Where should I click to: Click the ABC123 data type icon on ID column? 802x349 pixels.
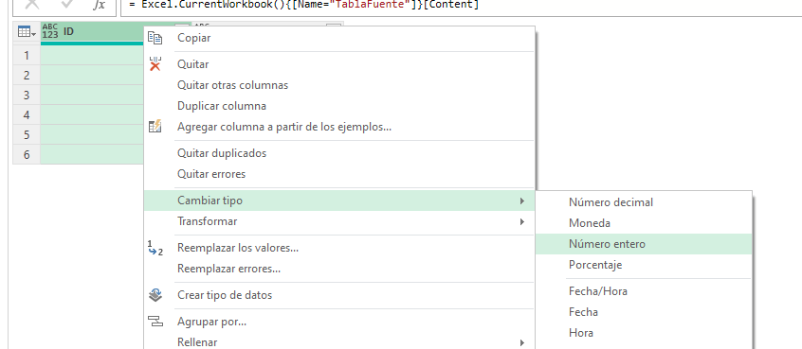pos(50,31)
